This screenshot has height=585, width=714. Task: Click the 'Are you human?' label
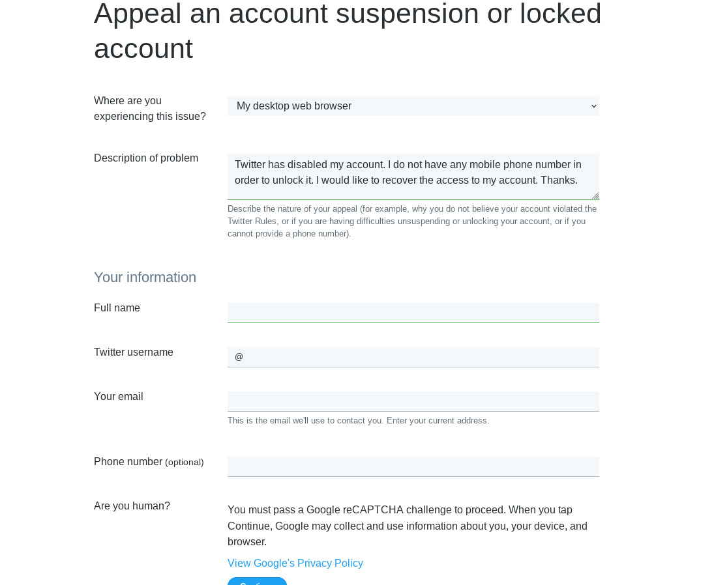(x=132, y=506)
